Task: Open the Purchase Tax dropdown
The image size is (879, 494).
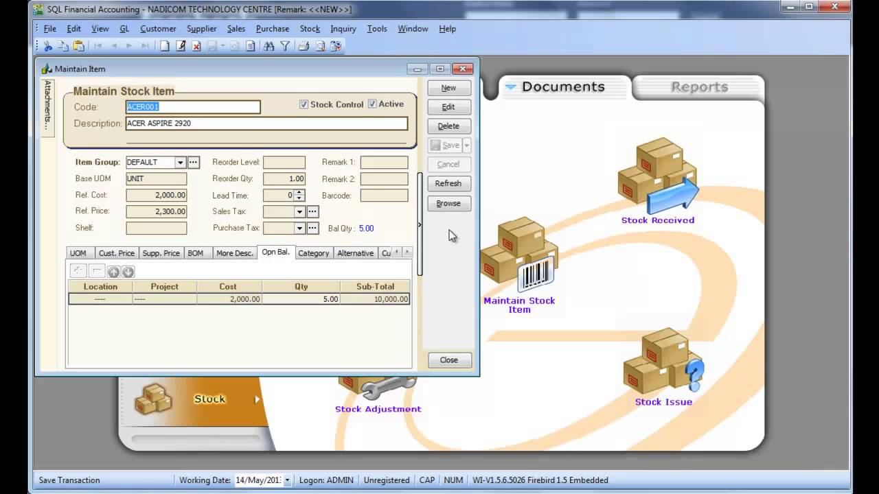Action: 299,228
